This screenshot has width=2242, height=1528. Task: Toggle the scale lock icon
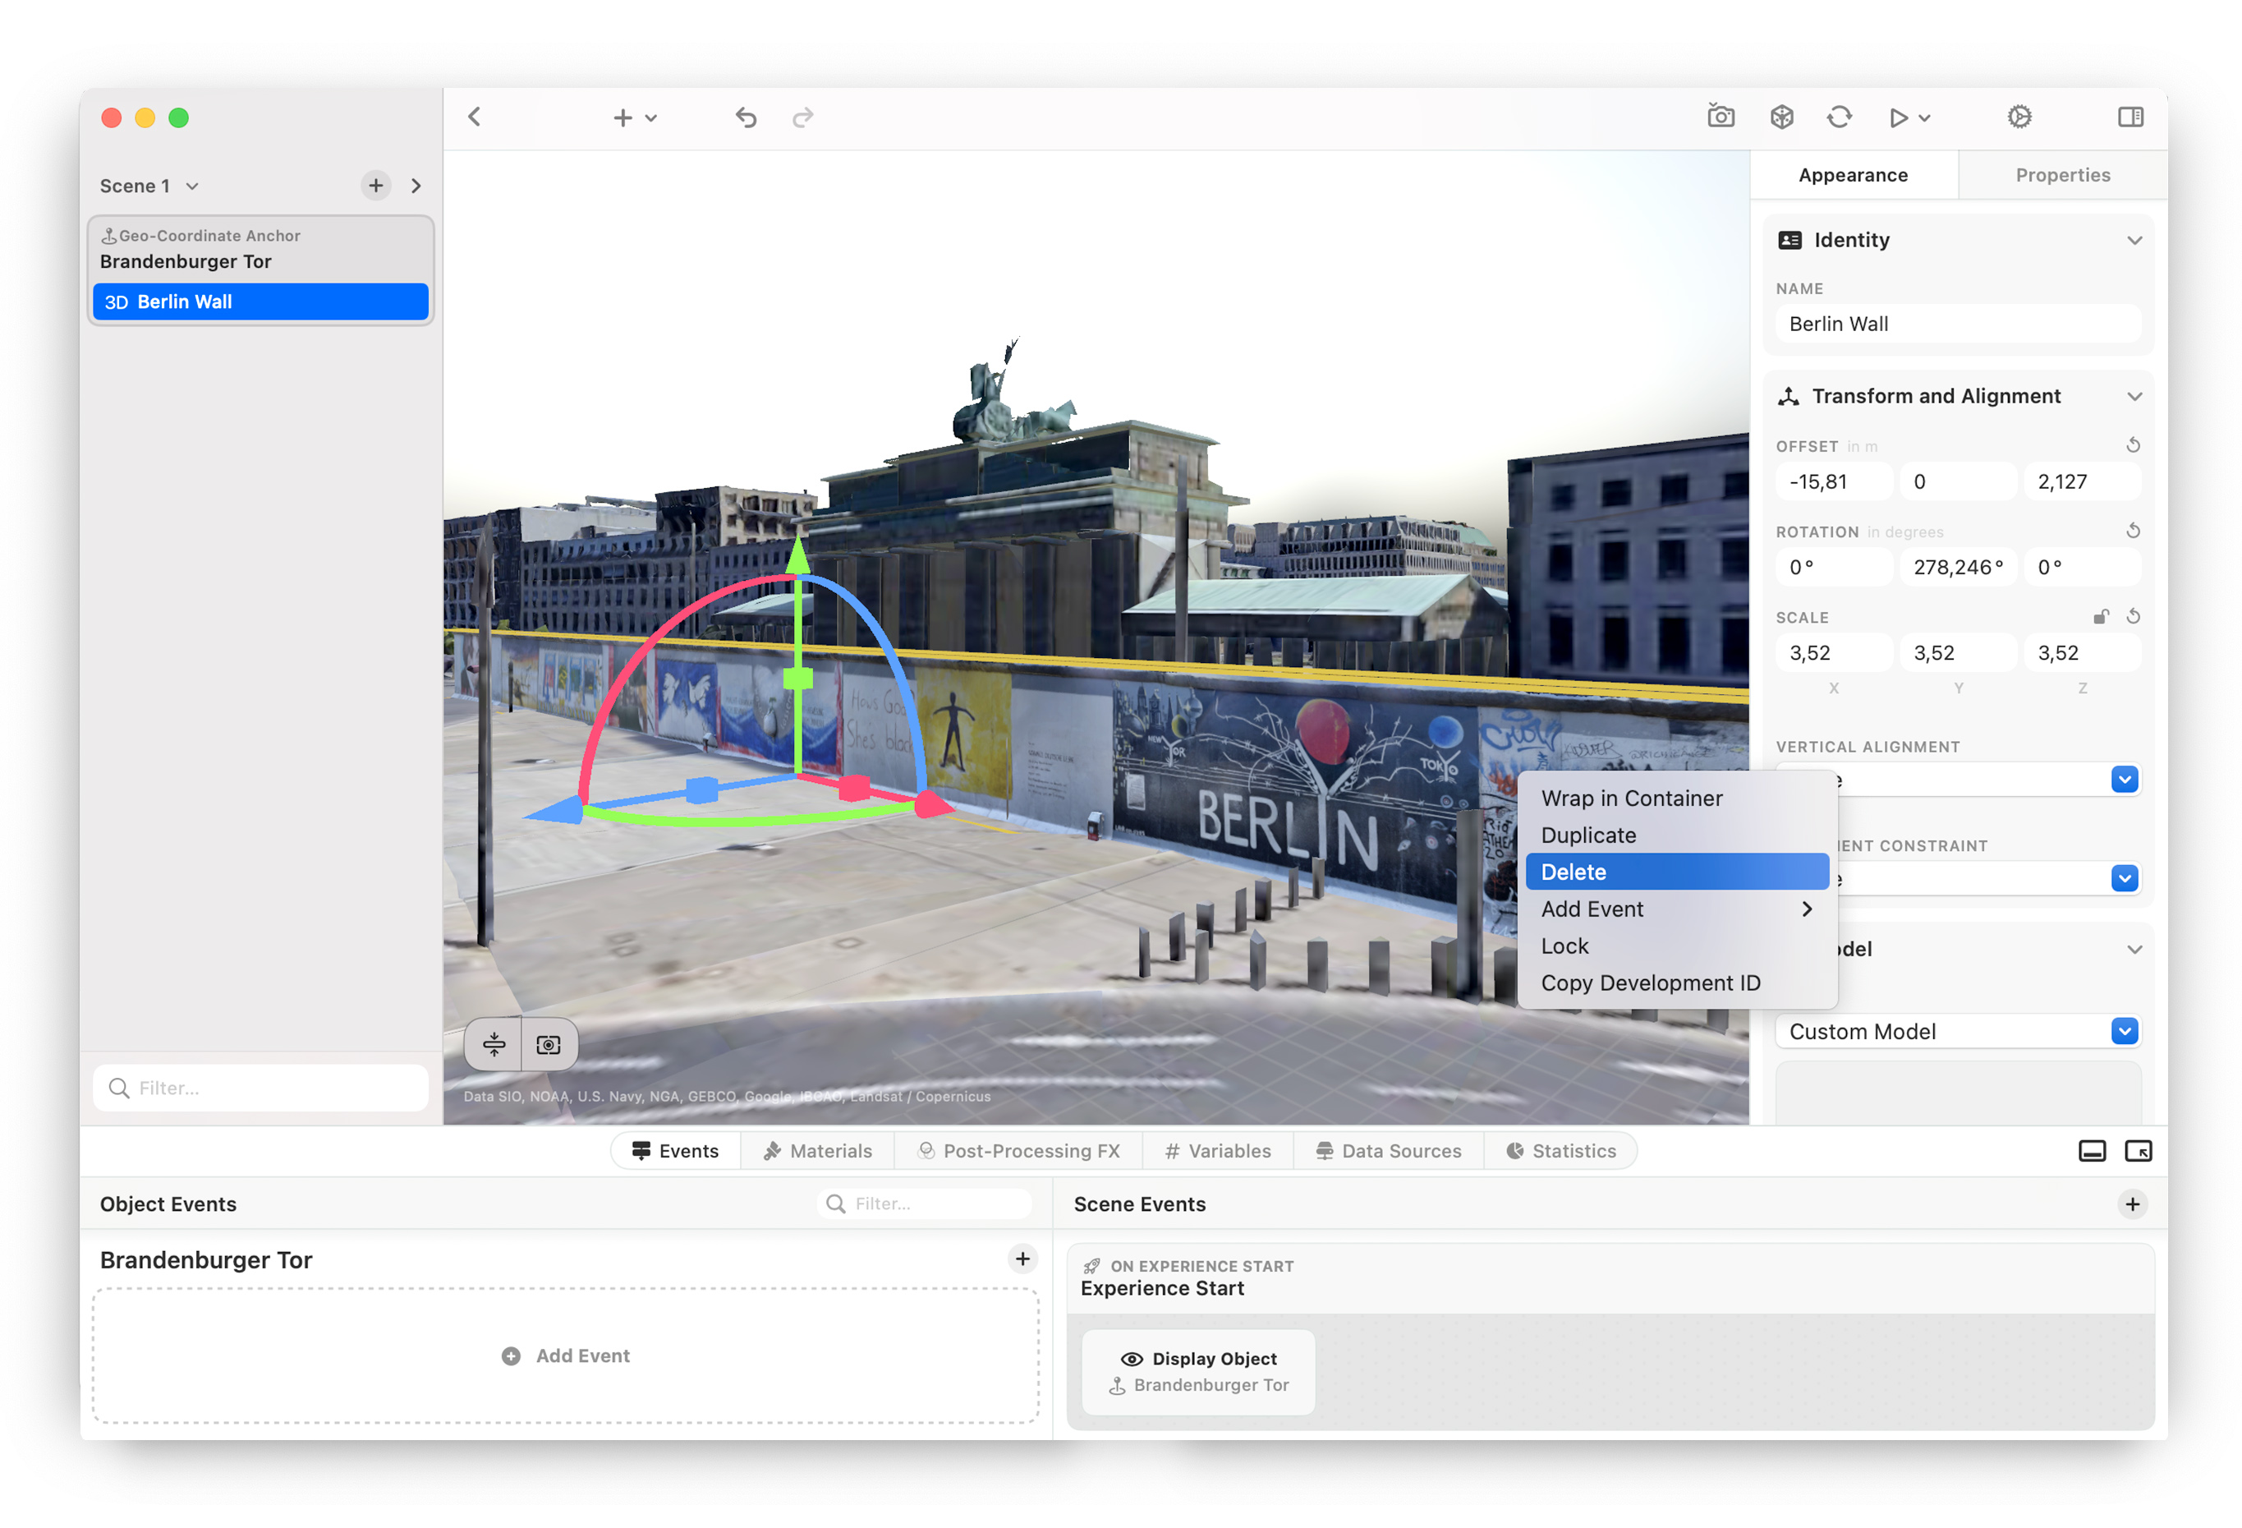coord(2100,617)
